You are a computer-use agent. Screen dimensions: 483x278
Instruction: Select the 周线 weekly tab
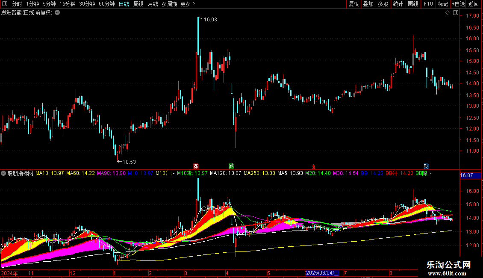[x=138, y=4]
